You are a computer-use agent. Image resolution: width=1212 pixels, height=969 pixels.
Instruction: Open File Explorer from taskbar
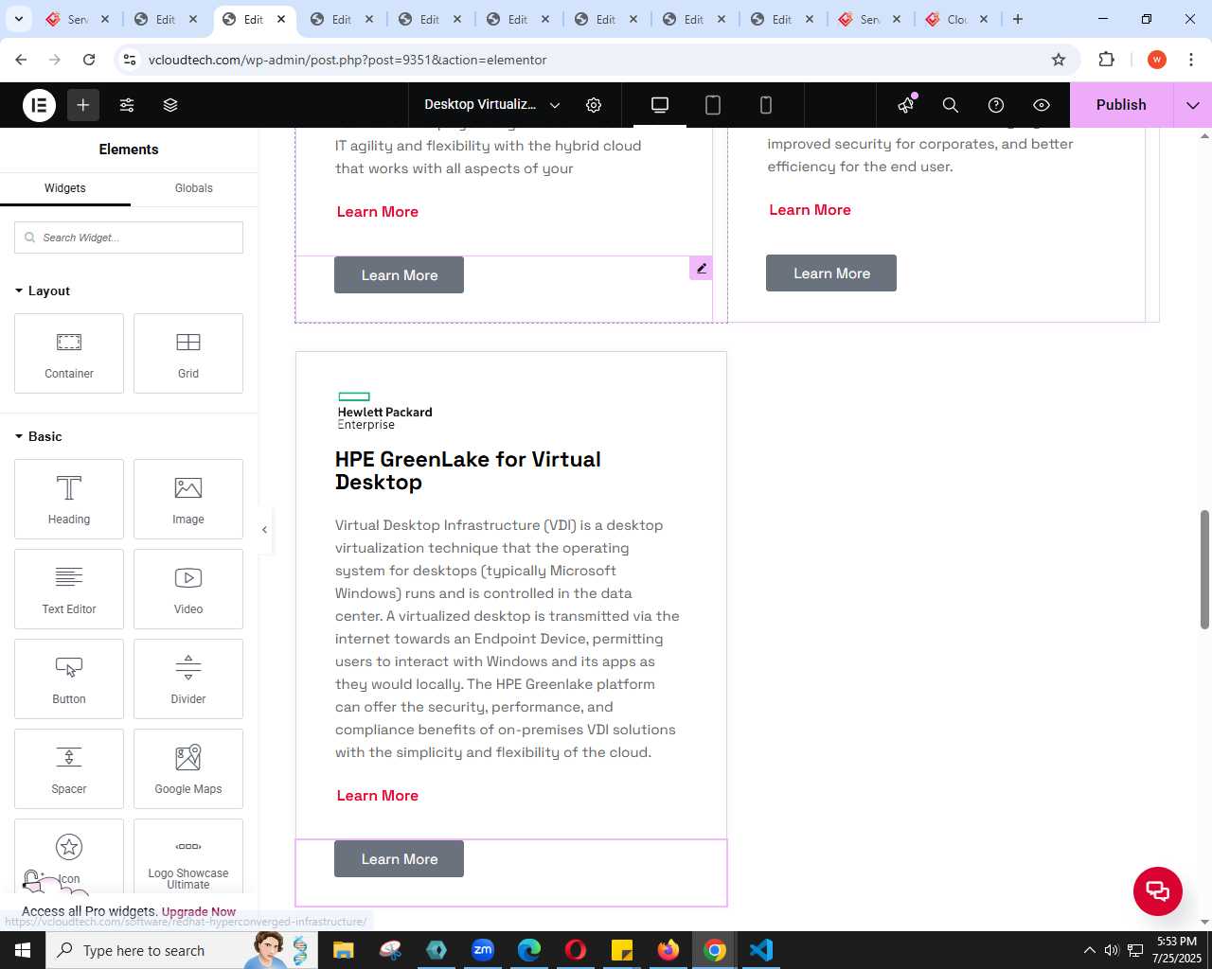344,950
